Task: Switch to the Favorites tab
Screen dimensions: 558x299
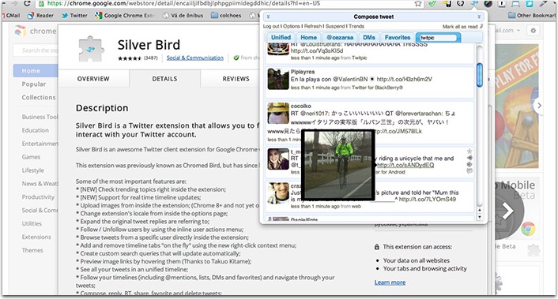Action: coord(398,38)
